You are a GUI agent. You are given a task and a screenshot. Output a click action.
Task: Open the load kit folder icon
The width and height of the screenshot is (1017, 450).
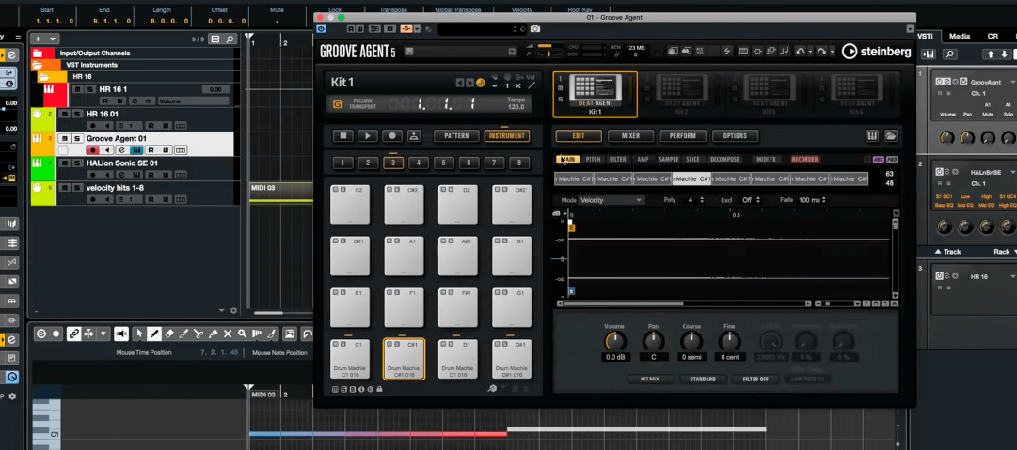891,136
